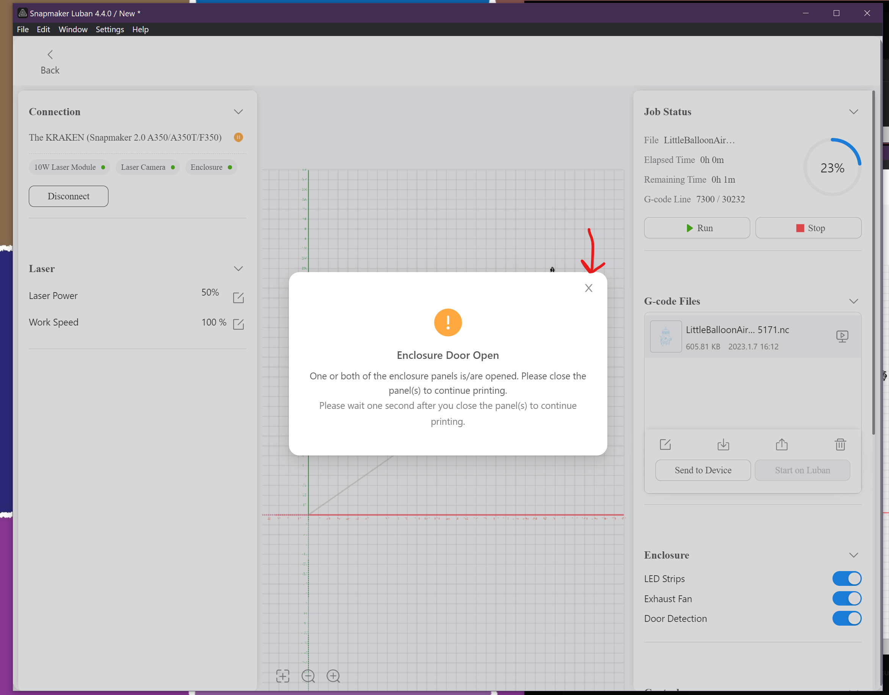Edit the Work Speed value

click(238, 324)
